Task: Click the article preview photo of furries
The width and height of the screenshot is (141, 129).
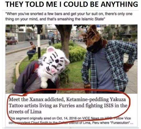Action: tap(71, 59)
